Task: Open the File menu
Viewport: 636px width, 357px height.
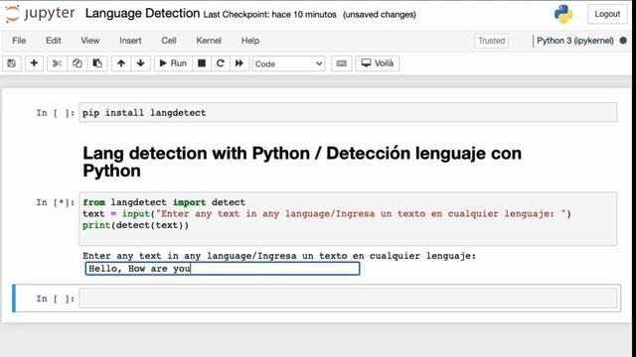Action: 19,41
